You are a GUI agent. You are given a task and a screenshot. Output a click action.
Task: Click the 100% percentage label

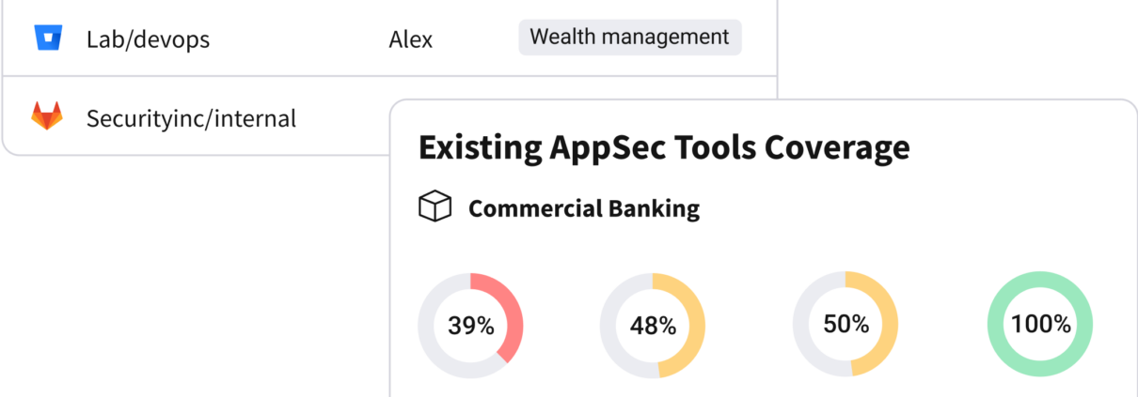[x=1040, y=325]
